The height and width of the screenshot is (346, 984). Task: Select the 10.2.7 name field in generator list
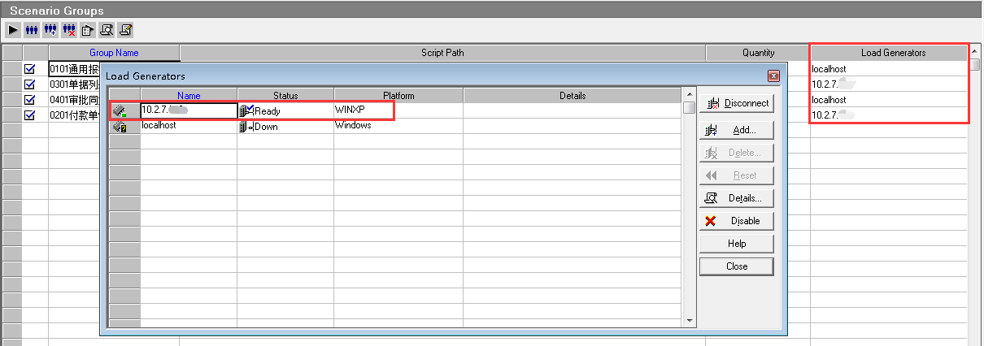[x=188, y=110]
